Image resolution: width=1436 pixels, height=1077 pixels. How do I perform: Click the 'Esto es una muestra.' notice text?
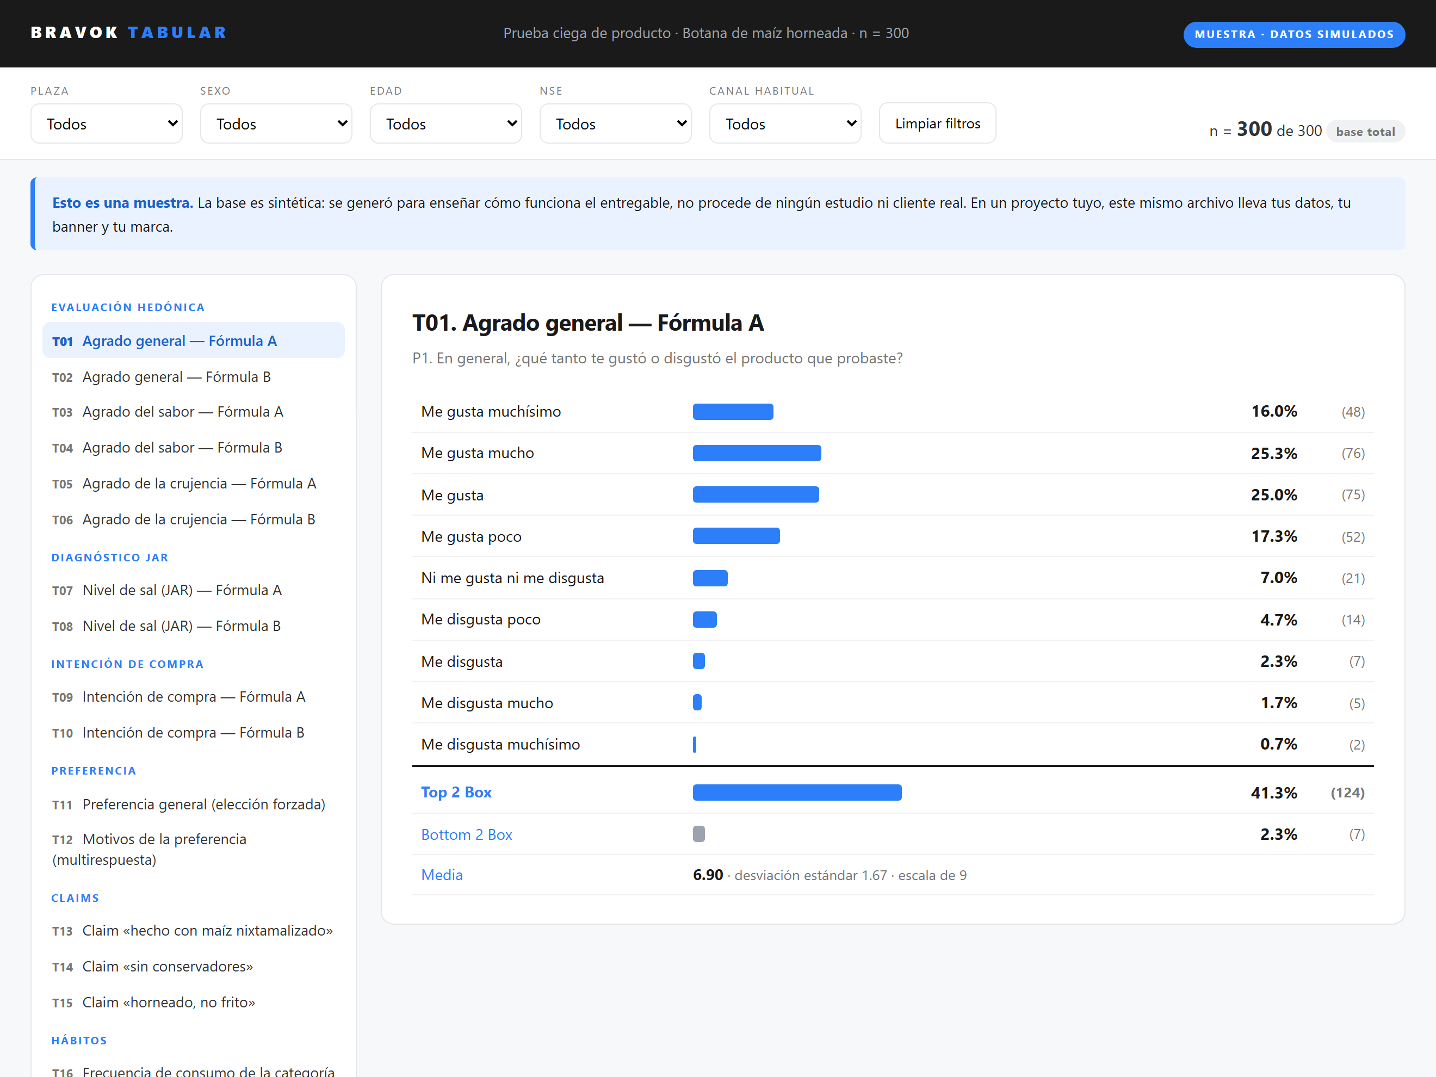point(123,202)
